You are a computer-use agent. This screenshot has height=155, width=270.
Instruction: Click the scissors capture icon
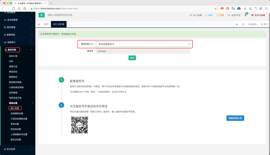coord(250,8)
